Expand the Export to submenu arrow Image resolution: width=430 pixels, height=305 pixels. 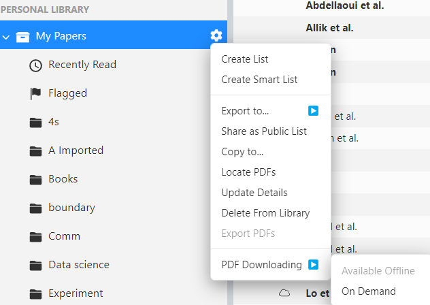point(313,110)
